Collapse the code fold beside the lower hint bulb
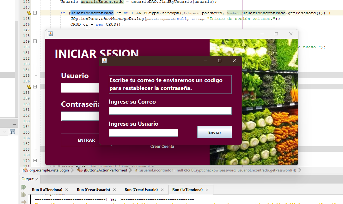This screenshot has height=204, width=343. click(35, 87)
